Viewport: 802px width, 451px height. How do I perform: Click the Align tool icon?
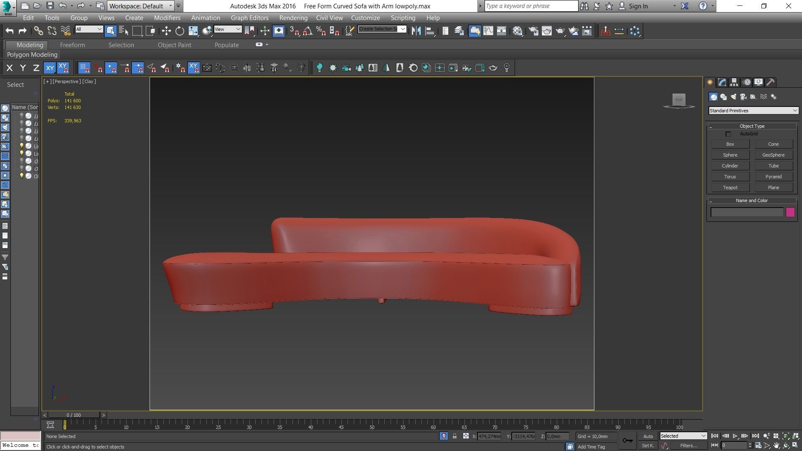429,31
